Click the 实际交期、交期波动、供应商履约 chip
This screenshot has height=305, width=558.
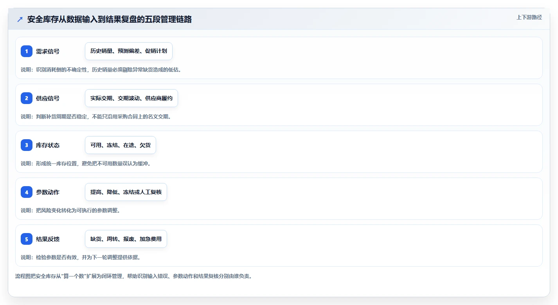coord(131,98)
